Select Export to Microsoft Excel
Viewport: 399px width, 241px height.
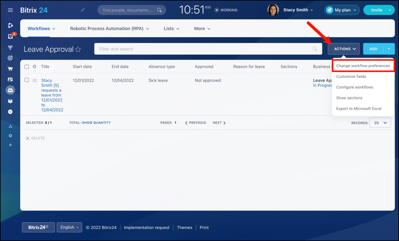pos(359,109)
